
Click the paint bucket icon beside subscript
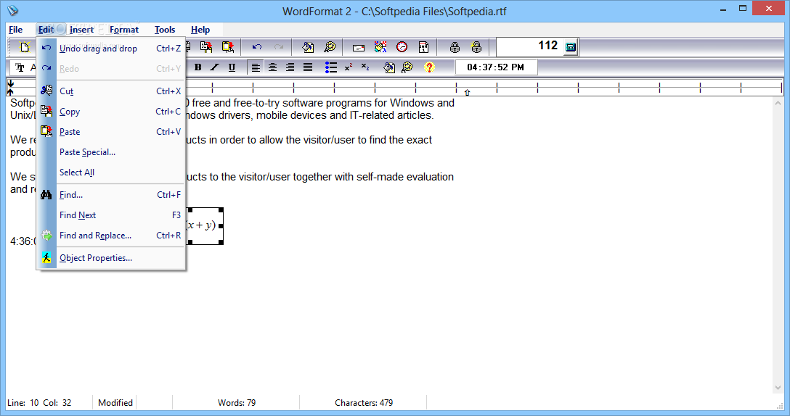click(x=389, y=67)
